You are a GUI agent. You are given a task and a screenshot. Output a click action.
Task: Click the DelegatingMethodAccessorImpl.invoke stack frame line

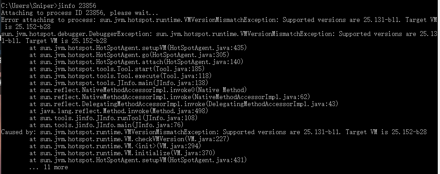pos(184,104)
